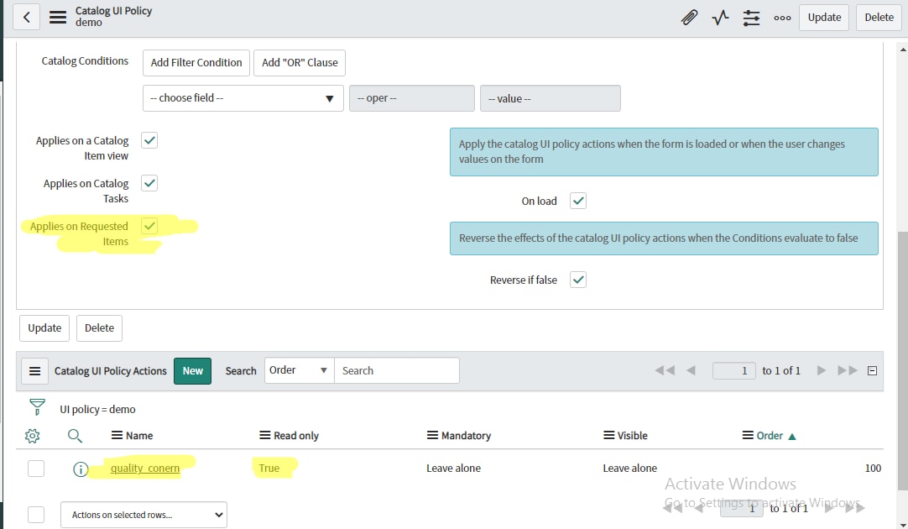Open the attachments paperclip icon

[x=689, y=17]
